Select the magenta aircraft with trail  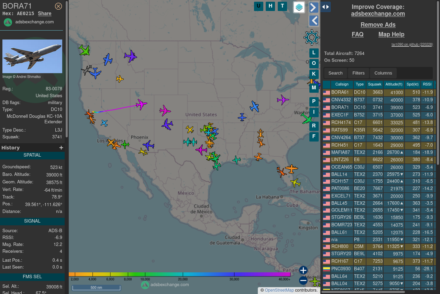point(141,104)
